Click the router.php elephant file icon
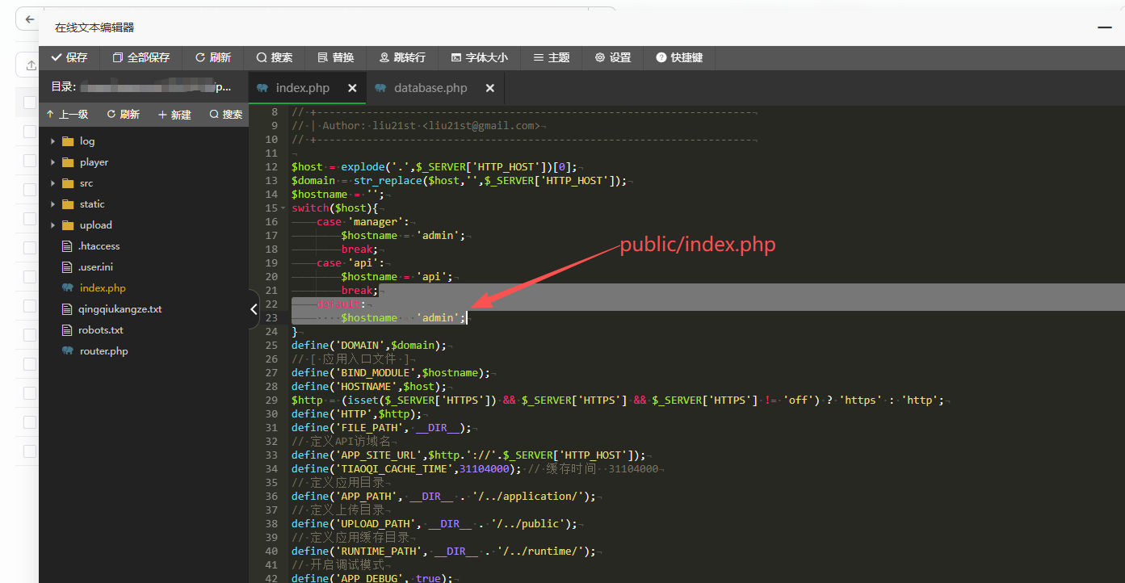This screenshot has width=1125, height=583. [68, 351]
